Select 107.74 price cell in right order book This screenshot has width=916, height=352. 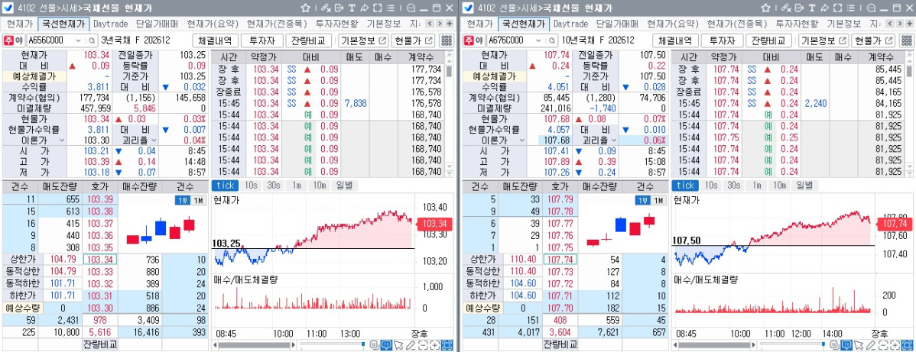pos(560,260)
